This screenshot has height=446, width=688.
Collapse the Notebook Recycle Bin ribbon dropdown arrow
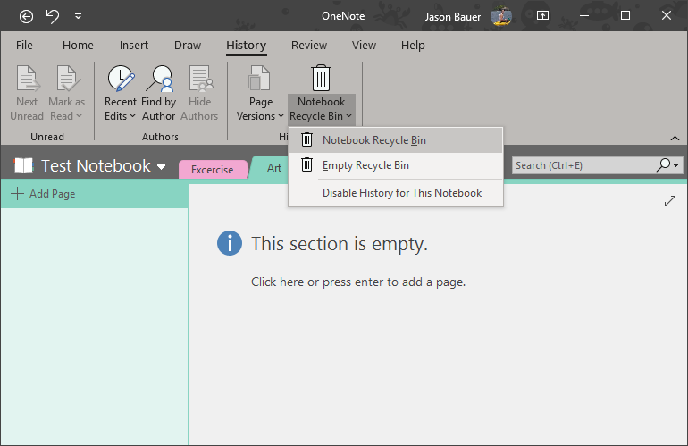[348, 116]
